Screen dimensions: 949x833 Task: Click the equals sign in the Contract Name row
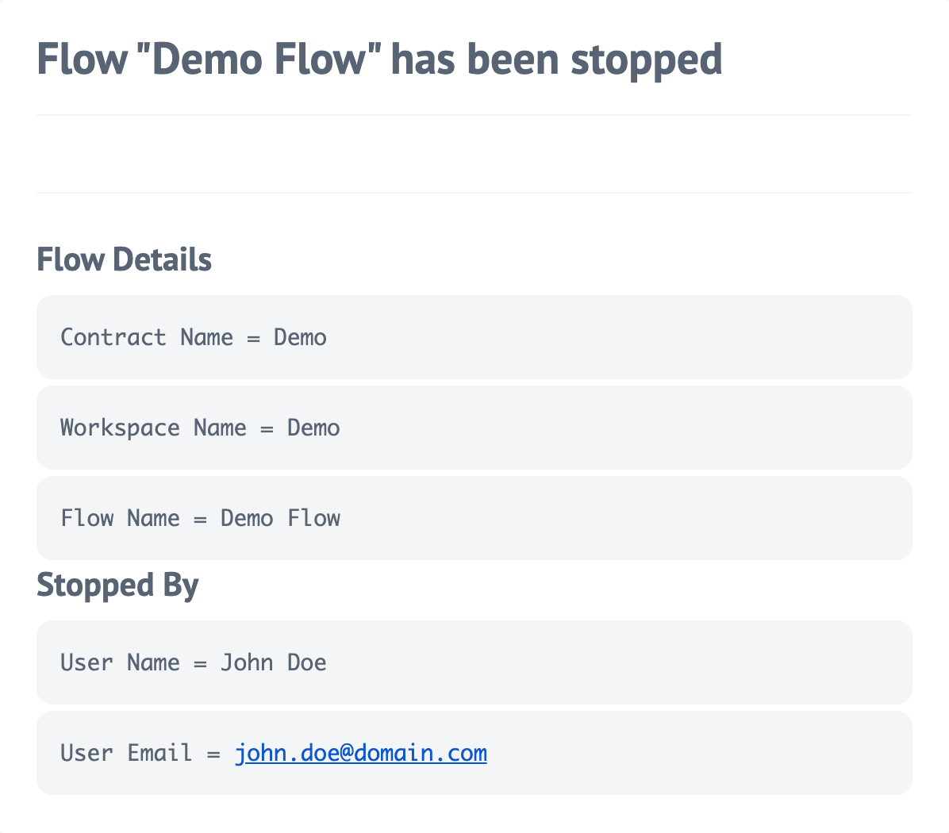click(x=254, y=339)
